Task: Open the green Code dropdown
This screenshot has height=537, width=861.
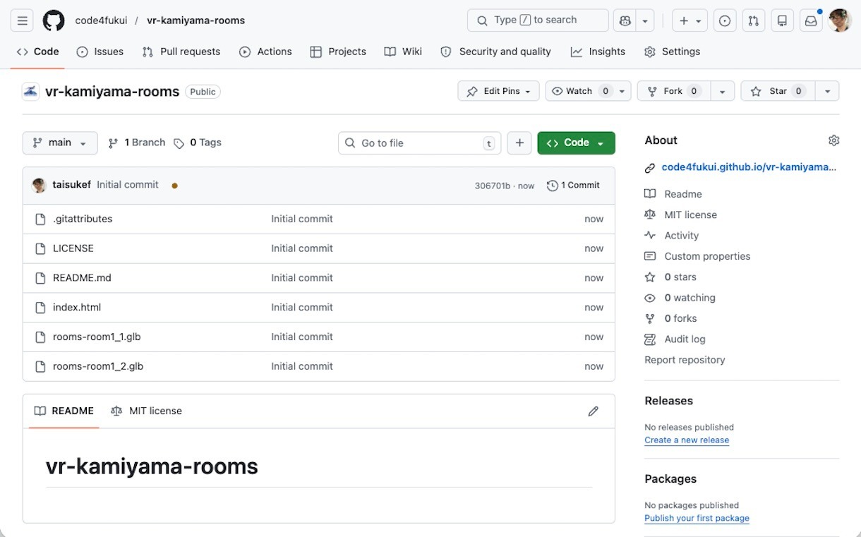Action: [576, 143]
